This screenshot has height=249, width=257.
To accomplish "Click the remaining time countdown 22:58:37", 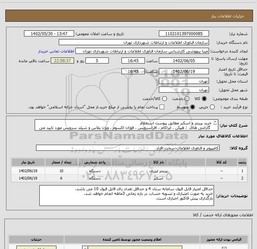I will click(62, 60).
